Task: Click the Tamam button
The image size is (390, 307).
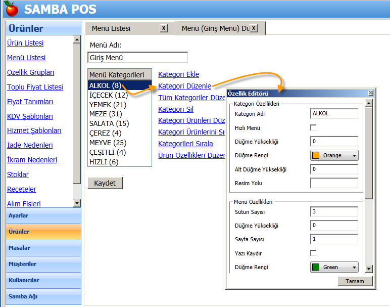Action: click(355, 281)
